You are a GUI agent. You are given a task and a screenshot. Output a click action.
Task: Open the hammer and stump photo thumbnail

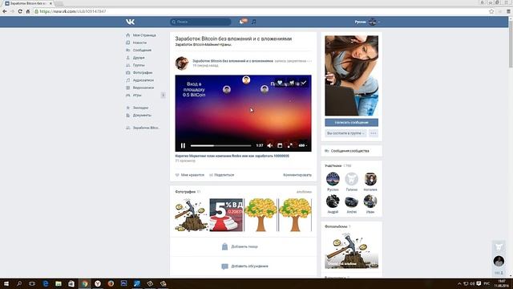[x=191, y=215]
